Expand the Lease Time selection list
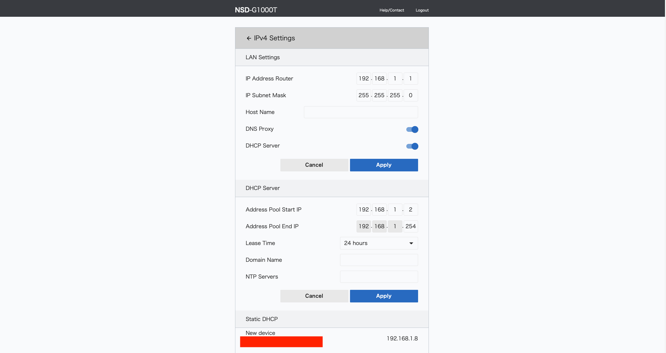666x353 pixels. click(x=379, y=243)
